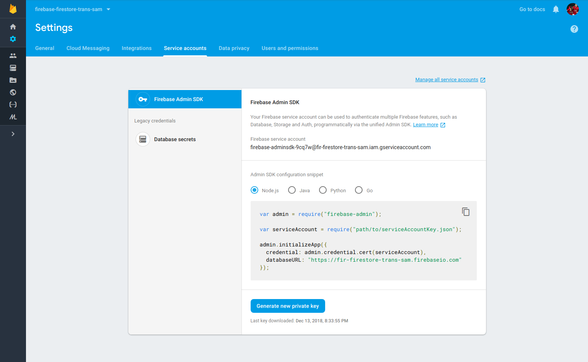The width and height of the screenshot is (588, 362).
Task: Expand the sidebar with the chevron arrow
Action: click(x=13, y=134)
